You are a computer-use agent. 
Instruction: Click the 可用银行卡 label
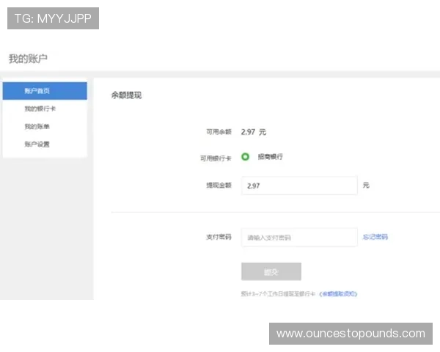click(216, 158)
